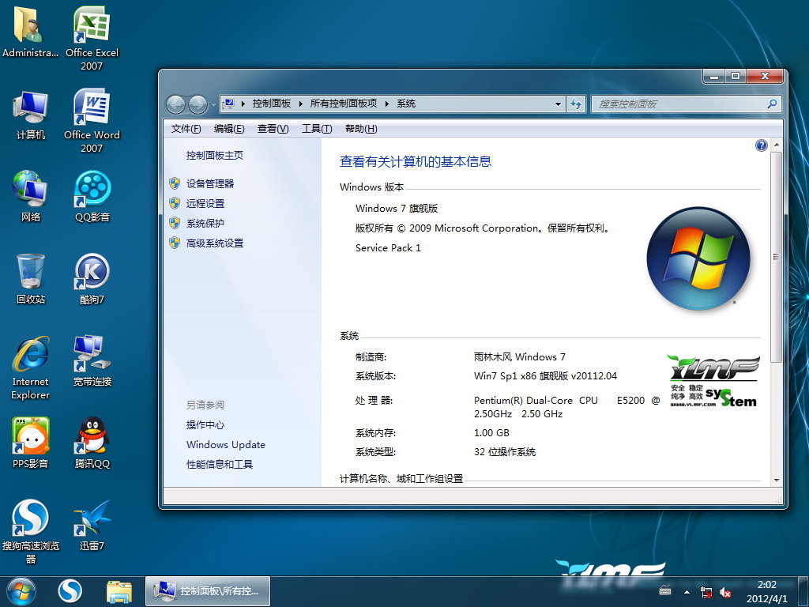Open Windows Explorer from taskbar

pyautogui.click(x=119, y=591)
